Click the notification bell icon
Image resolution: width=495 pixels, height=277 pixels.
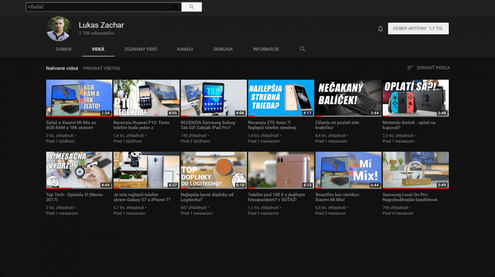click(380, 28)
